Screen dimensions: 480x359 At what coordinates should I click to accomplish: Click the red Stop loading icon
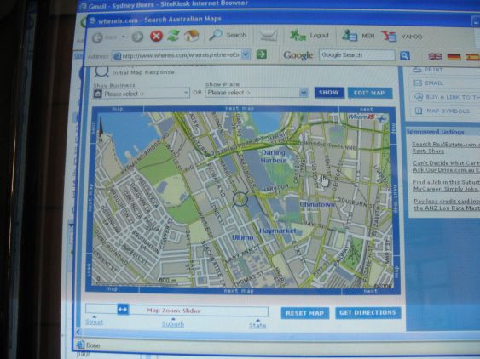point(156,37)
